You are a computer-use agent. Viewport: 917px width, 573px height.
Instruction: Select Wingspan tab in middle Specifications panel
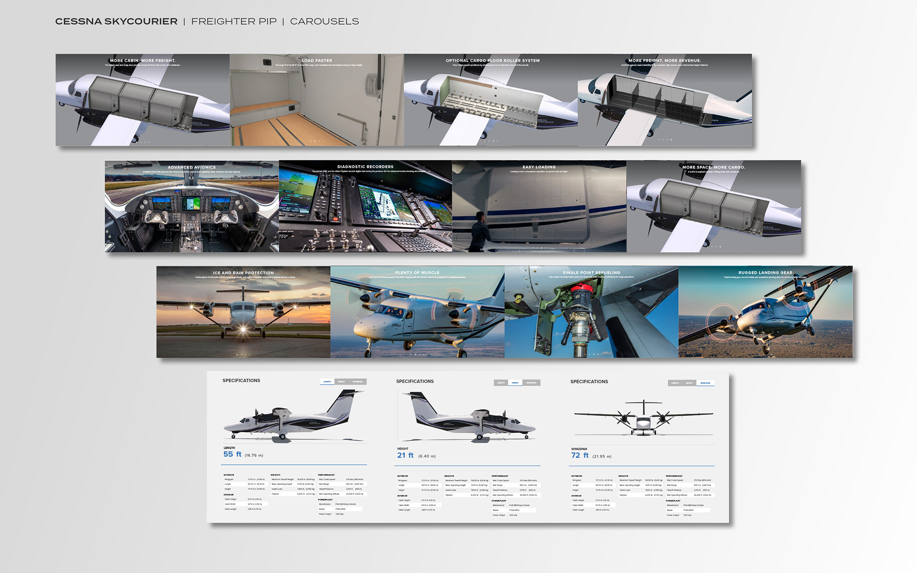[x=532, y=382]
